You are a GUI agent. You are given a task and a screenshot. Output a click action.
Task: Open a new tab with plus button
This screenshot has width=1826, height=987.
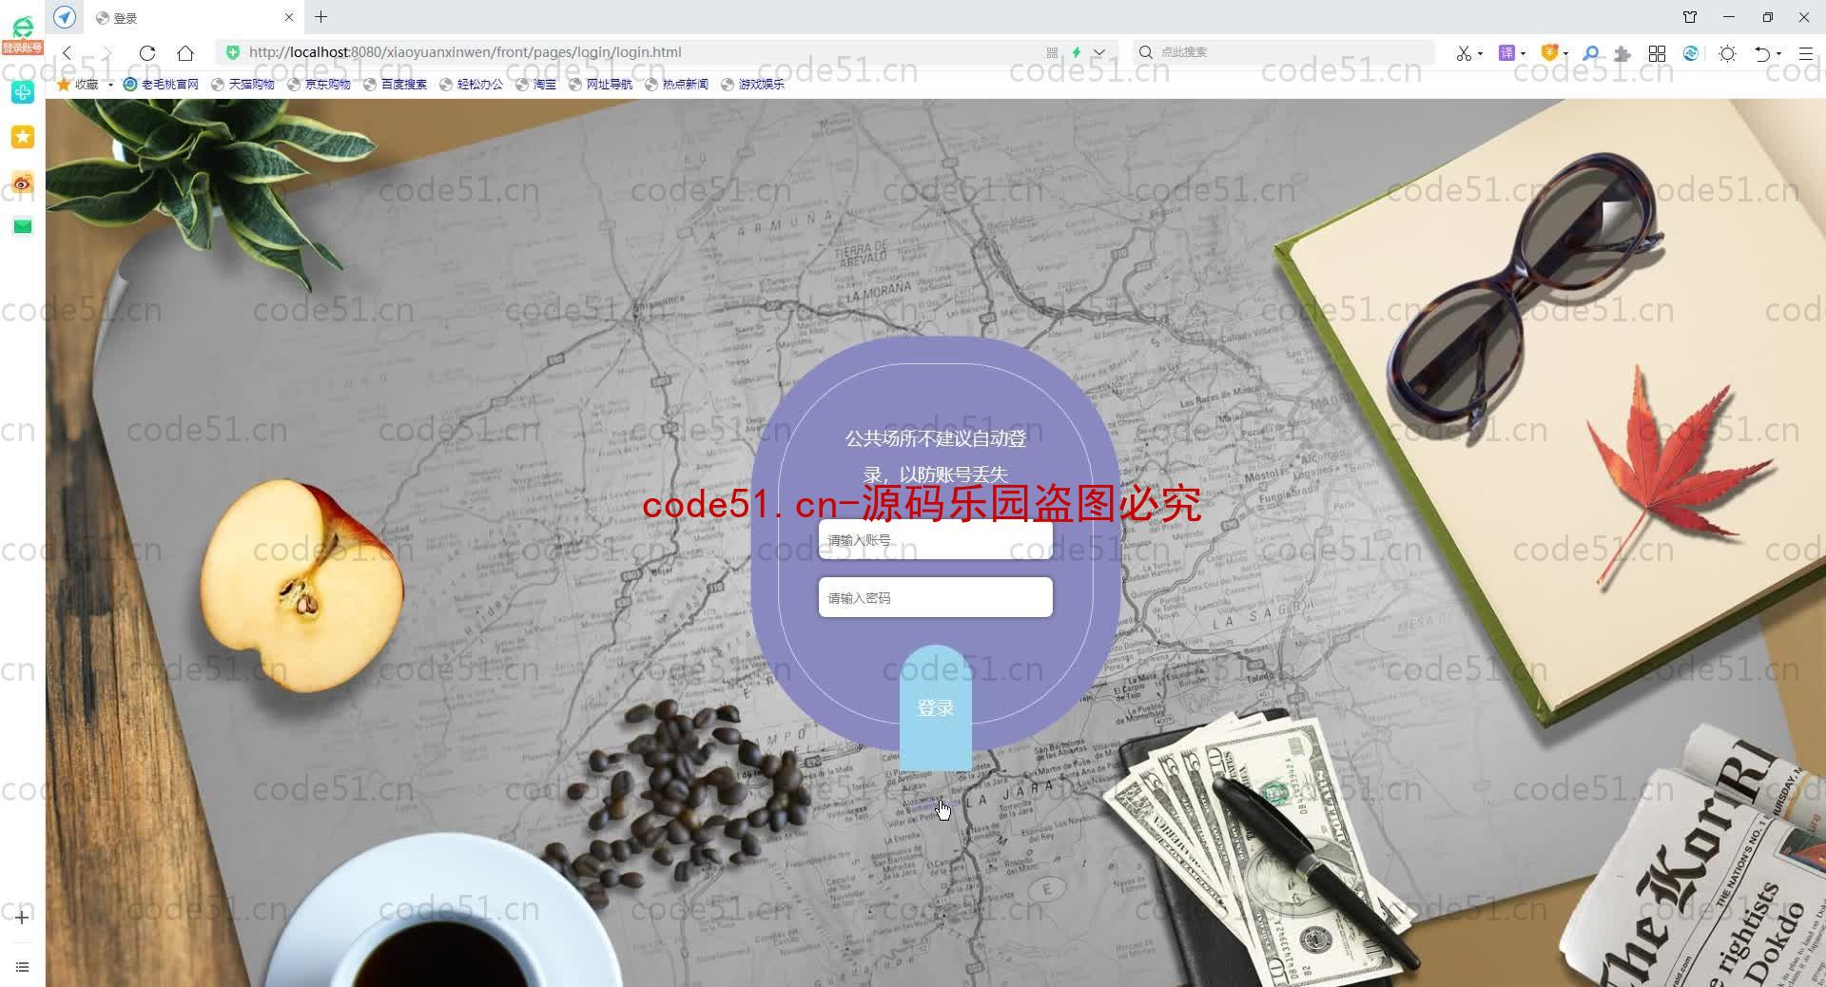[x=321, y=16]
